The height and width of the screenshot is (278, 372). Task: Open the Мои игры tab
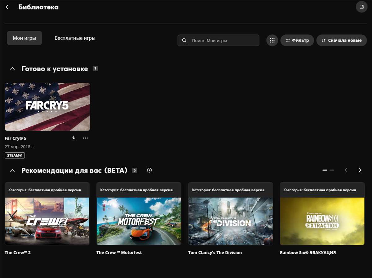pyautogui.click(x=24, y=38)
